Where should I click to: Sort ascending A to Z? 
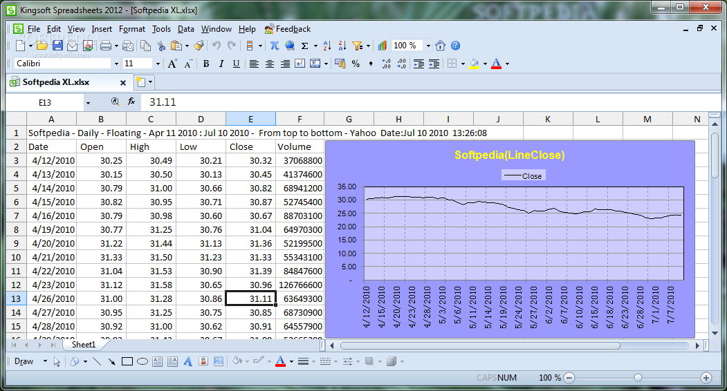[327, 46]
